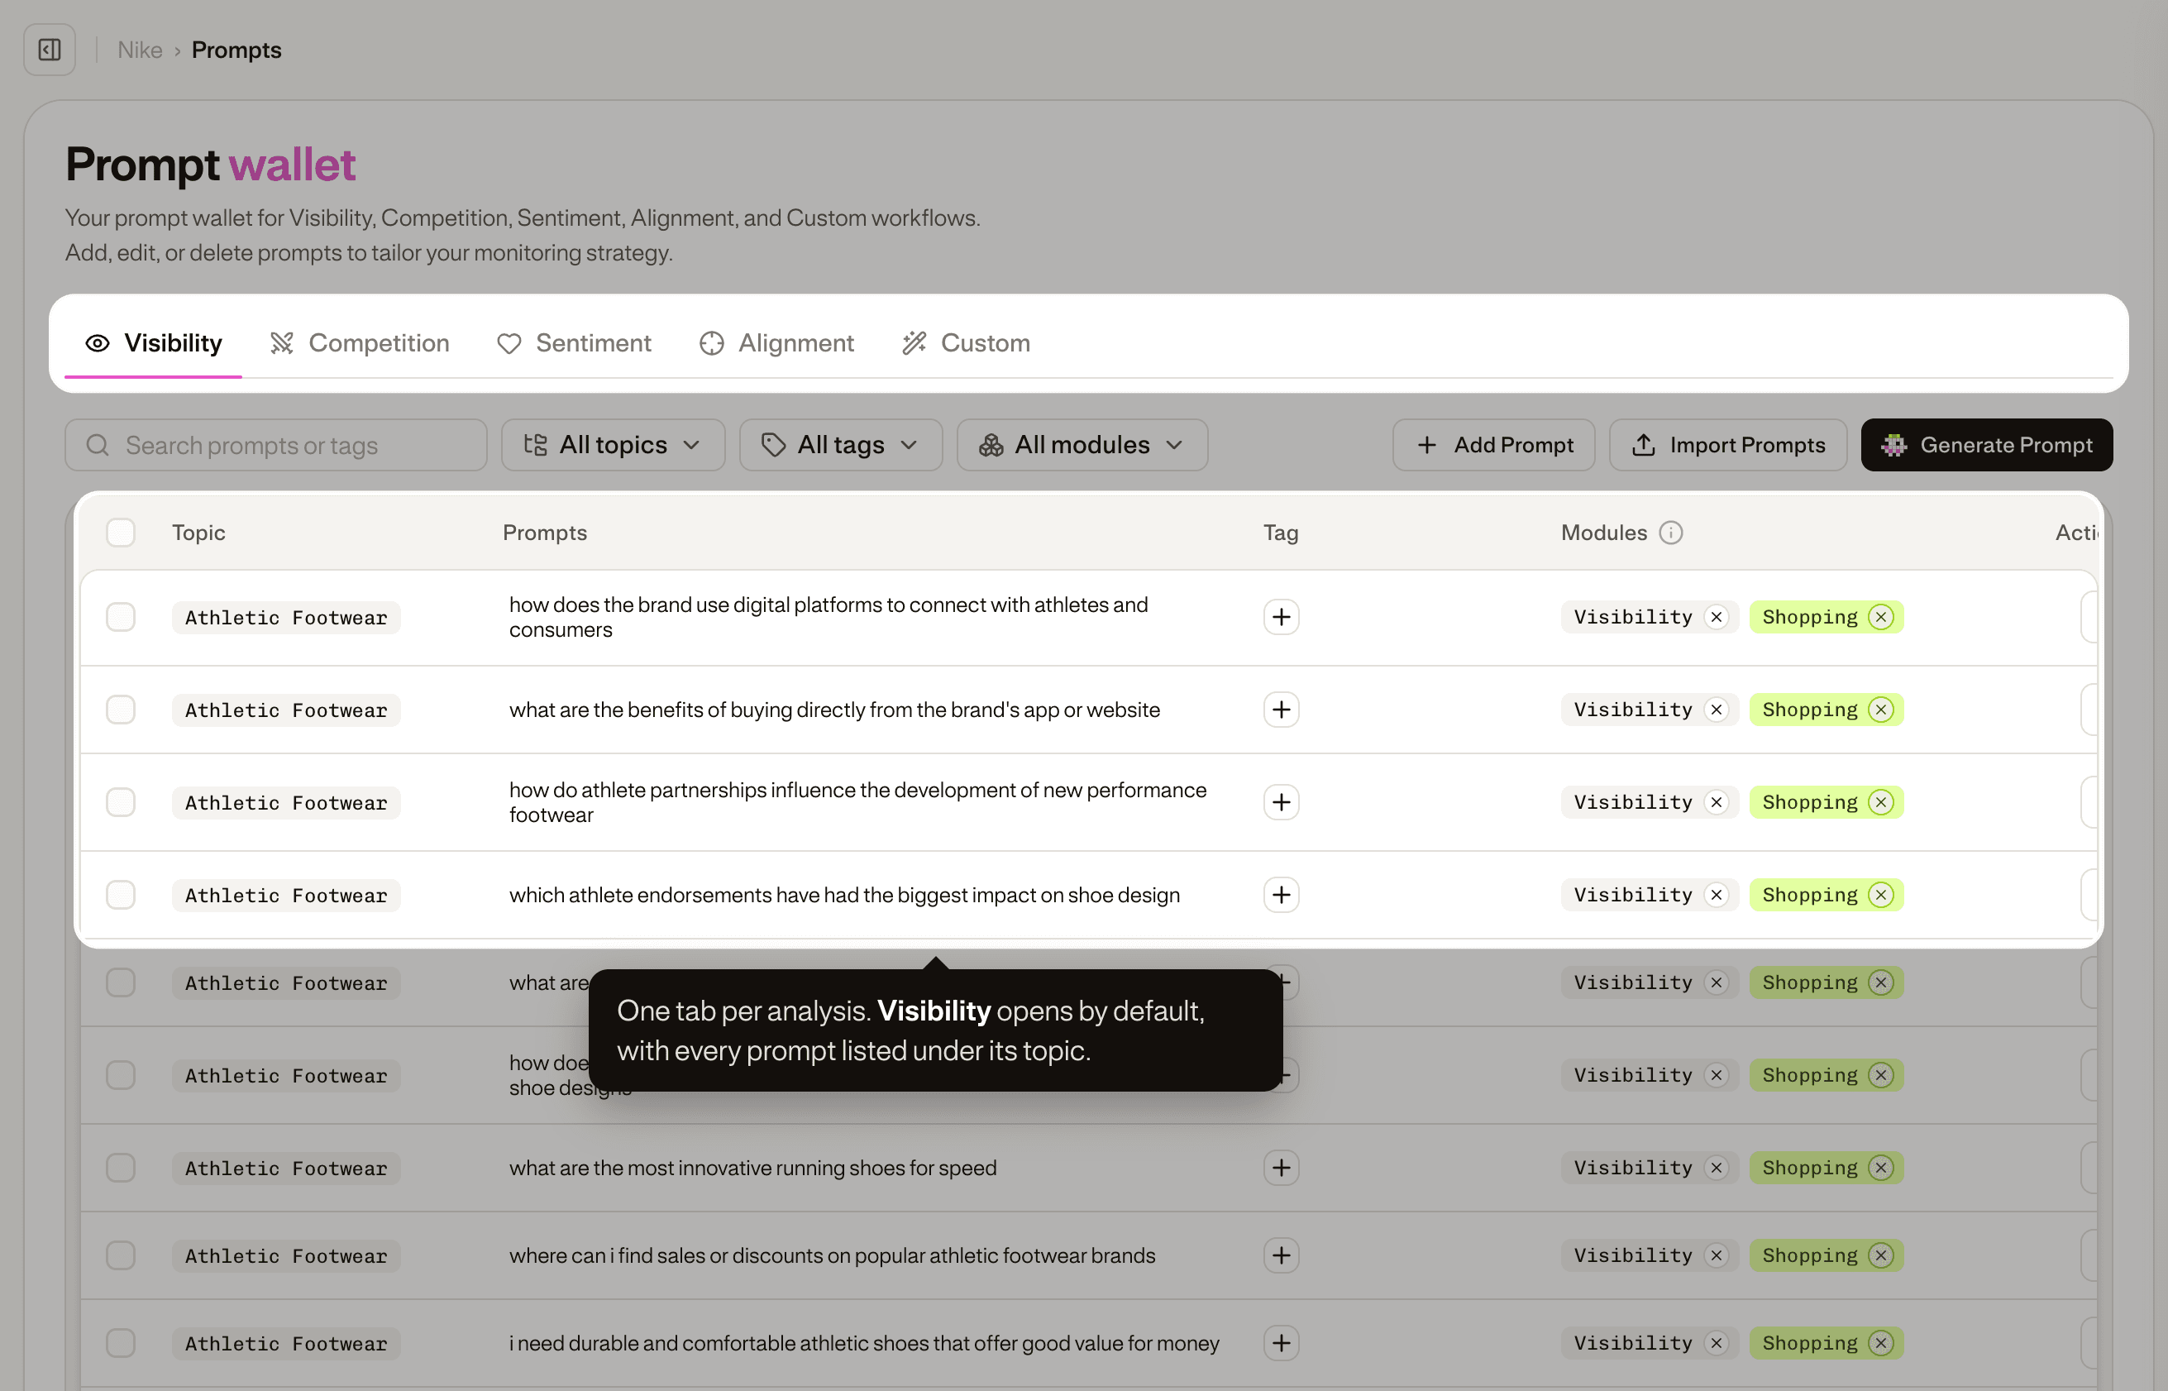Remove Shopping module from 'athlete partnerships' row
2168x1391 pixels.
pos(1881,802)
